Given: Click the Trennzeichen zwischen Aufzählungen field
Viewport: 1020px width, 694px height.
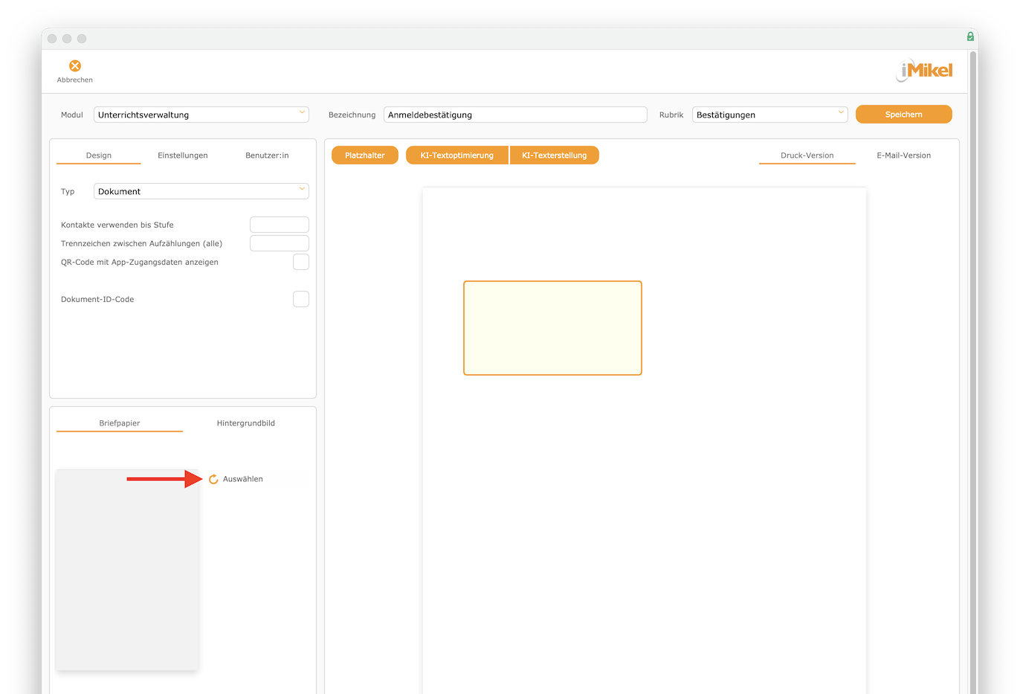Looking at the screenshot, I should pyautogui.click(x=280, y=243).
